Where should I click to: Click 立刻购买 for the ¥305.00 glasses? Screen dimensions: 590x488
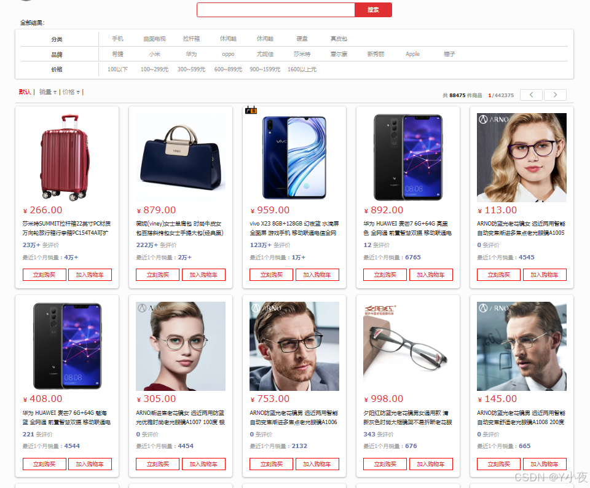point(158,464)
